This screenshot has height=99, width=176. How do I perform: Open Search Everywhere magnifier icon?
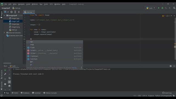coord(174,8)
